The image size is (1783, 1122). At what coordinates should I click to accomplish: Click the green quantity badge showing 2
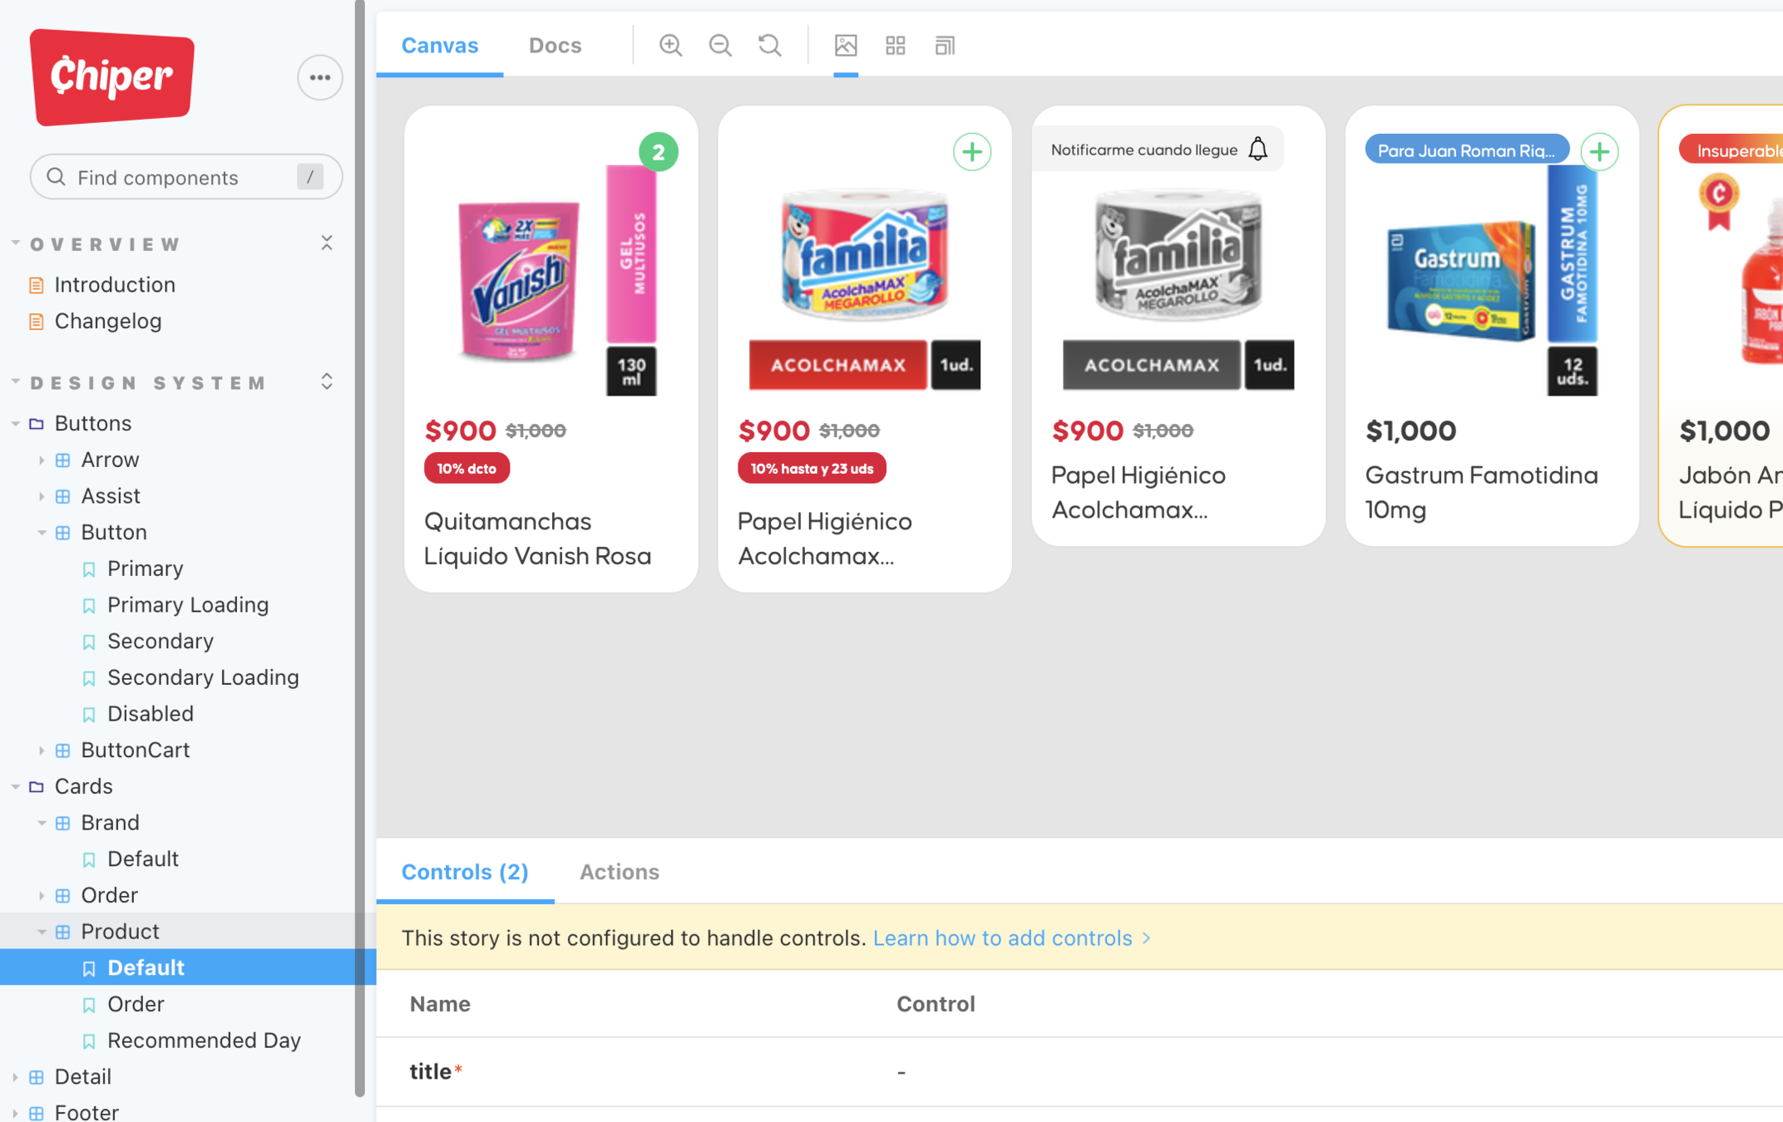(658, 152)
